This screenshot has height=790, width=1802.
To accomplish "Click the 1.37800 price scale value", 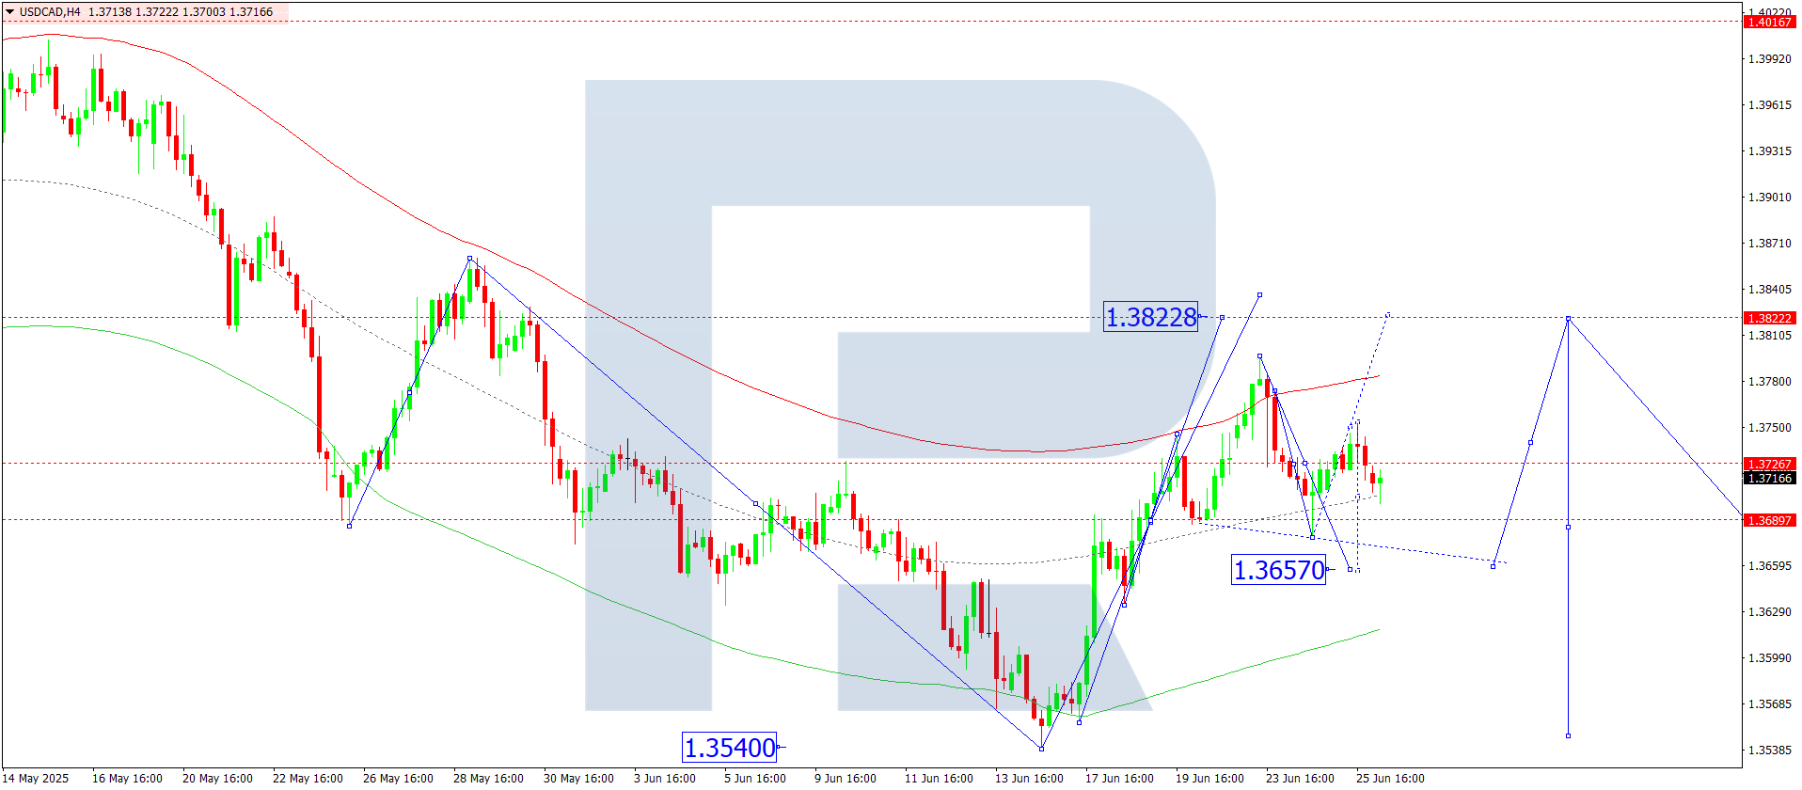I will tap(1769, 381).
